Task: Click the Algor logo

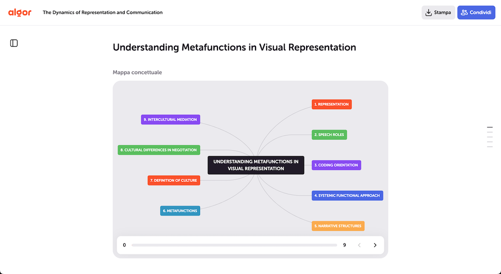Action: pos(20,13)
